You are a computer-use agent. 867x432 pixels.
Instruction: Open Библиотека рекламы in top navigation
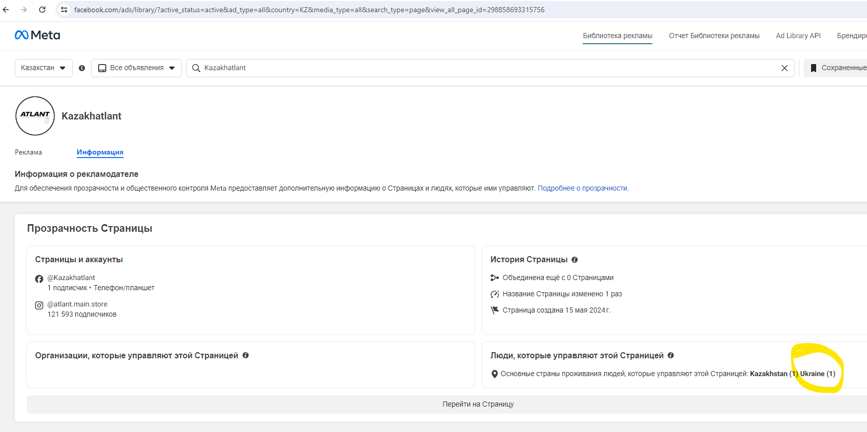(x=617, y=36)
